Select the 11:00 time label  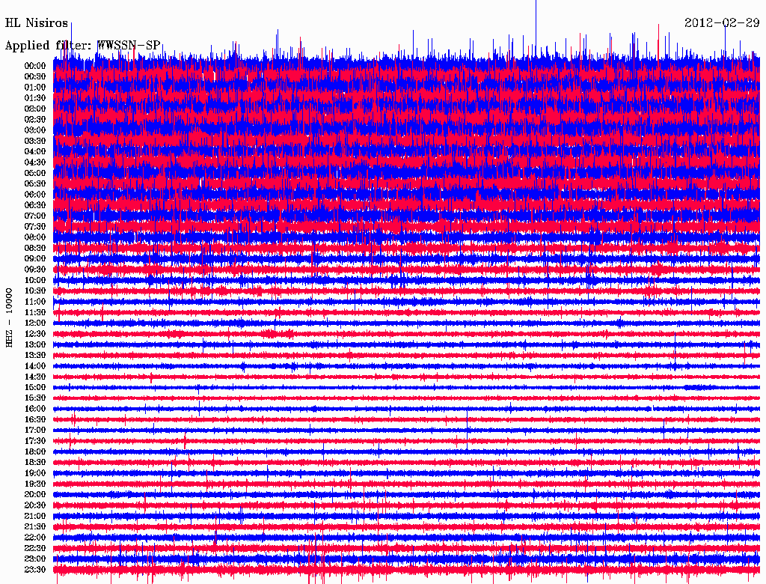coord(35,302)
